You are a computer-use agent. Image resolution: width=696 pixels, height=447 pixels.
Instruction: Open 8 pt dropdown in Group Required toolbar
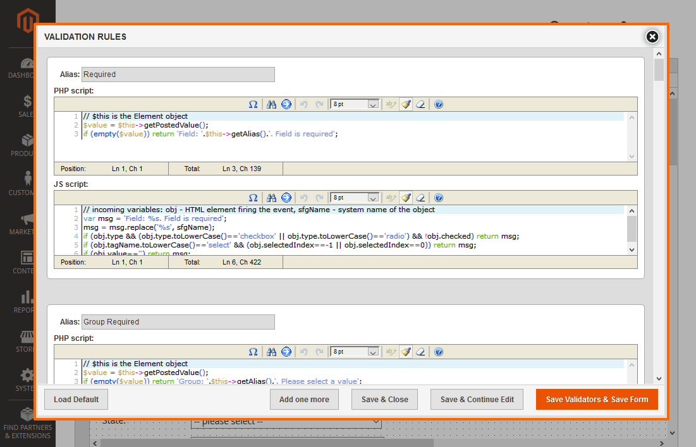coord(373,352)
